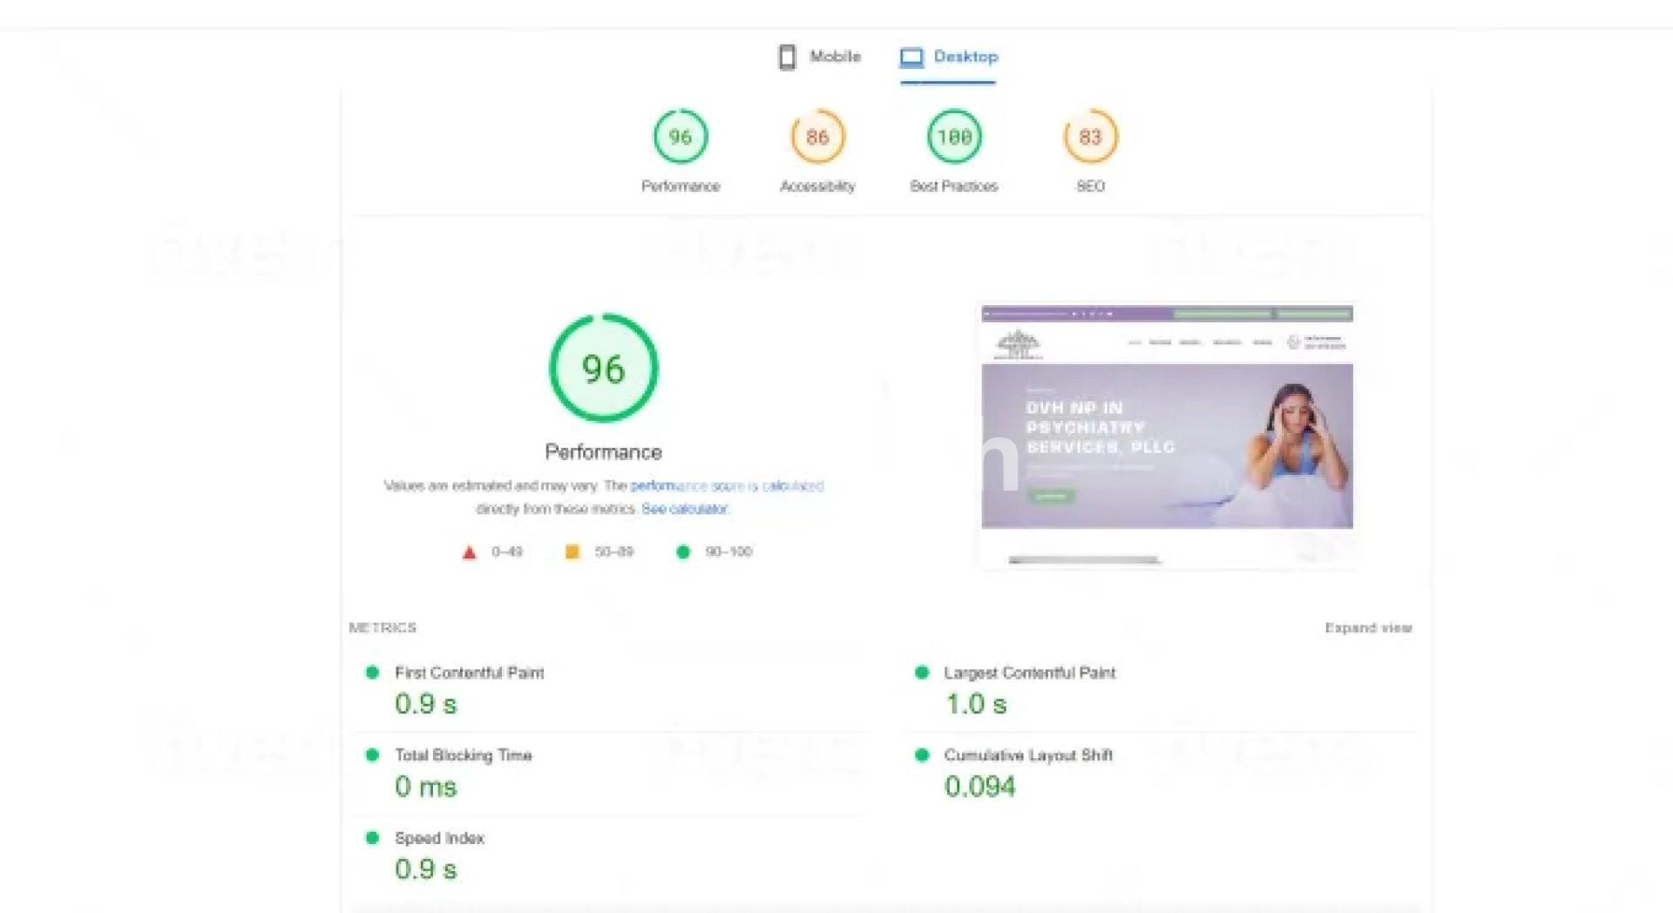The image size is (1673, 913).
Task: Expand the metrics view
Action: tap(1368, 627)
